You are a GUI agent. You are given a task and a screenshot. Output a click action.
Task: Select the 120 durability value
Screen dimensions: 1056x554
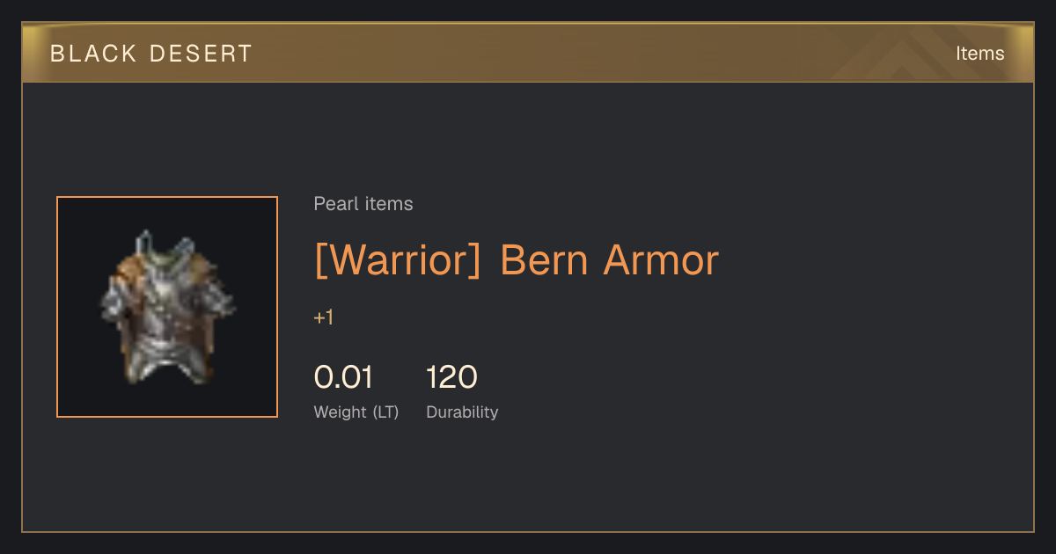(451, 377)
